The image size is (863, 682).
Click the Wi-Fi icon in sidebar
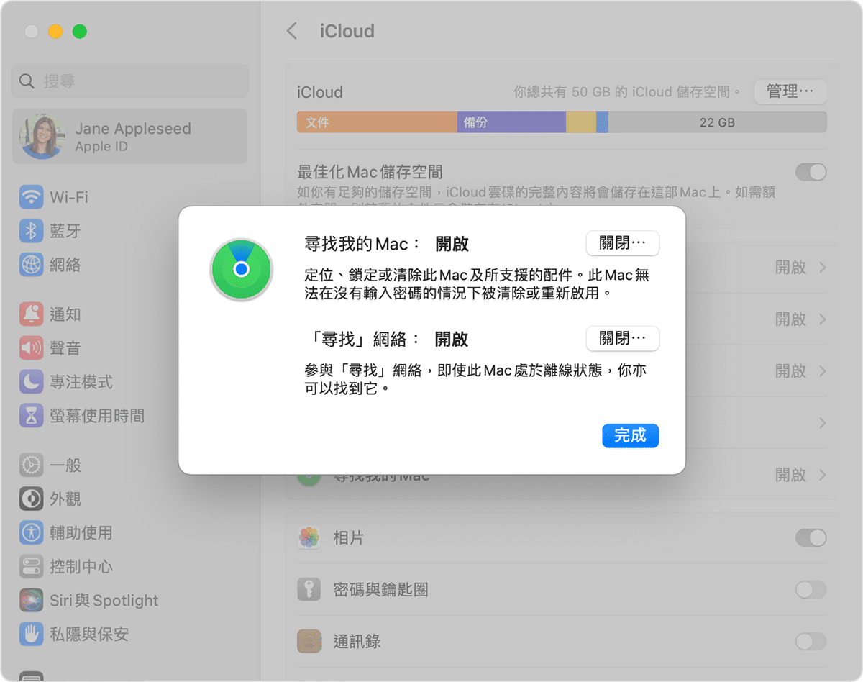pos(31,197)
